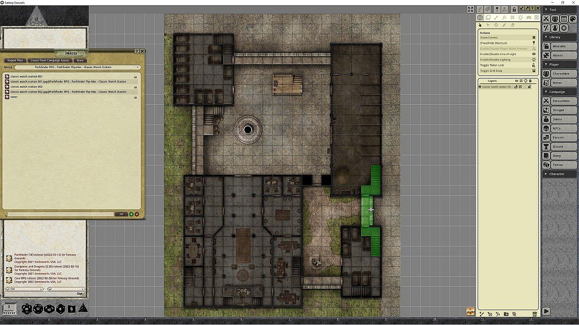Click the green add image button
Image resolution: width=579 pixels, height=325 pixels.
pos(131,214)
